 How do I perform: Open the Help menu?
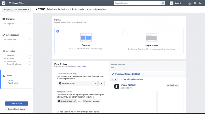(x=200, y=3)
